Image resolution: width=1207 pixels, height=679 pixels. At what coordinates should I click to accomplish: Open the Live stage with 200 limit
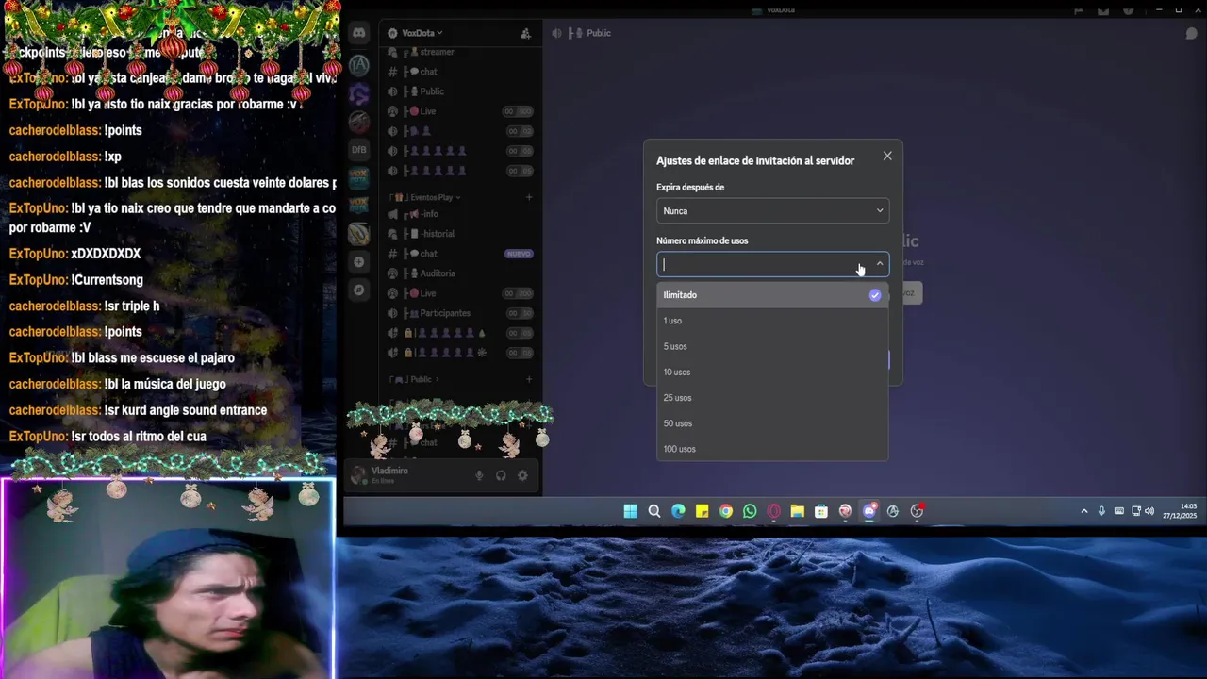click(460, 293)
